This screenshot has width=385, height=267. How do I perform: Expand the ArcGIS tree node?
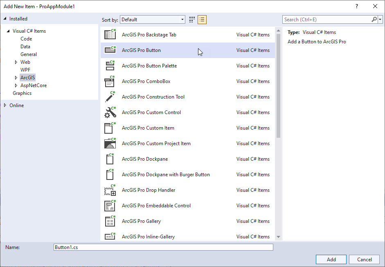16,78
